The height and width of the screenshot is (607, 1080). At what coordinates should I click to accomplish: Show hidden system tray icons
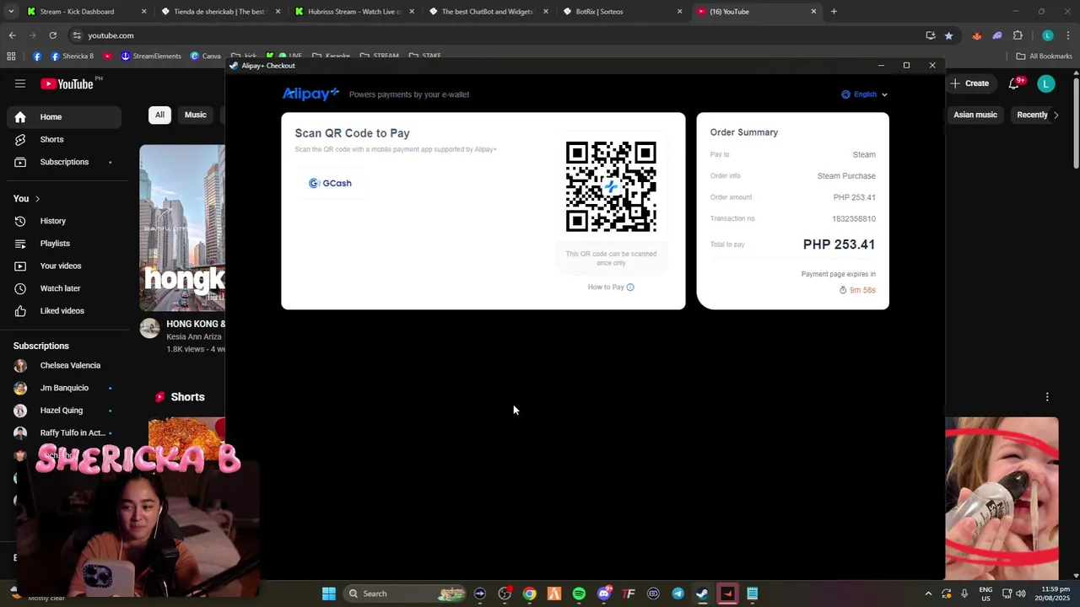(x=928, y=594)
